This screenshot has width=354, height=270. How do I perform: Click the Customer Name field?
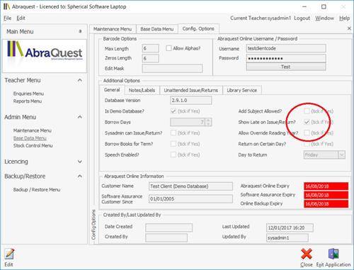(190, 186)
